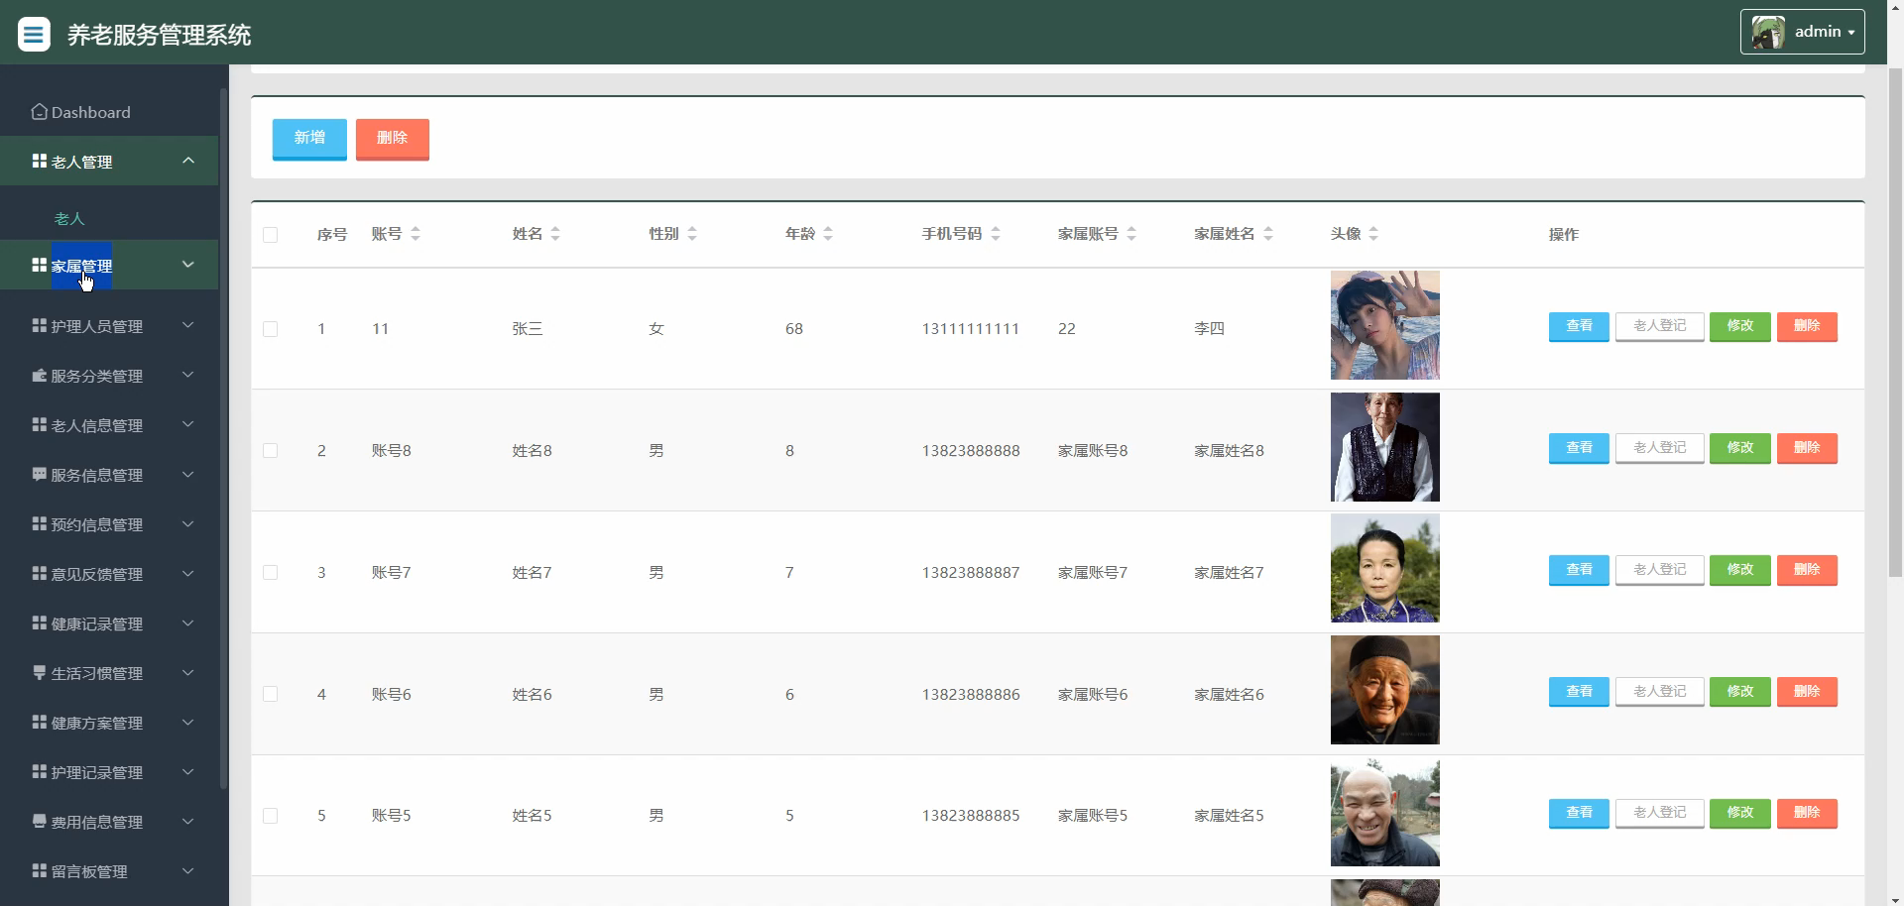Sort table by 姓名 column arrows
1904x906 pixels.
tap(555, 234)
